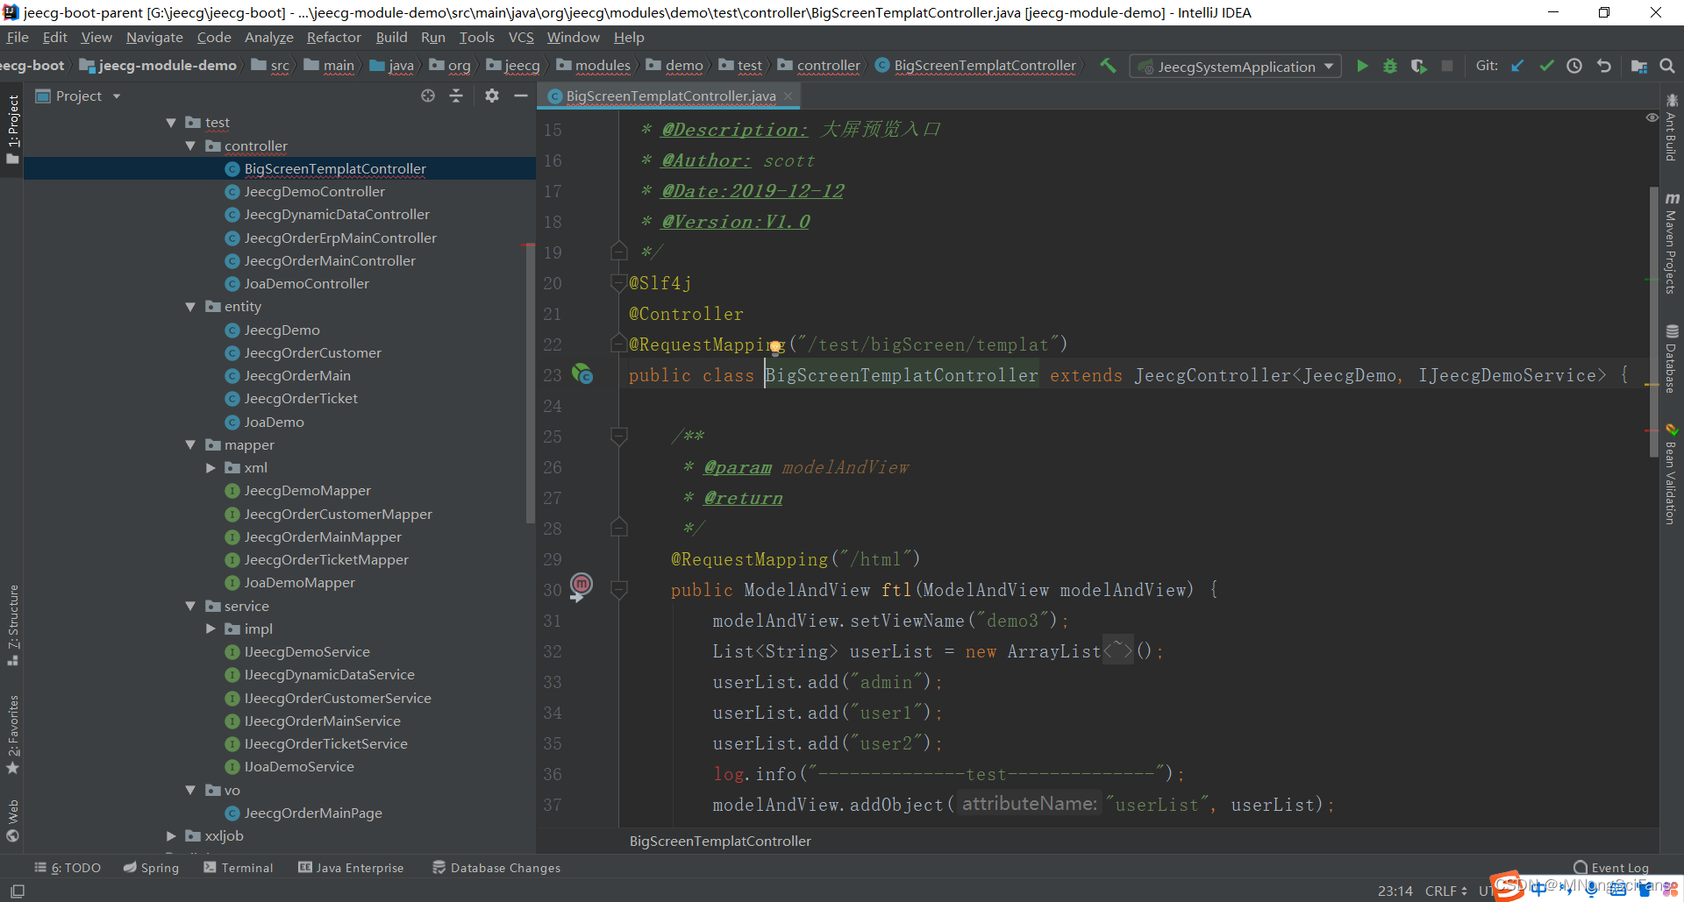Open the Terminal tool window

coord(239,868)
